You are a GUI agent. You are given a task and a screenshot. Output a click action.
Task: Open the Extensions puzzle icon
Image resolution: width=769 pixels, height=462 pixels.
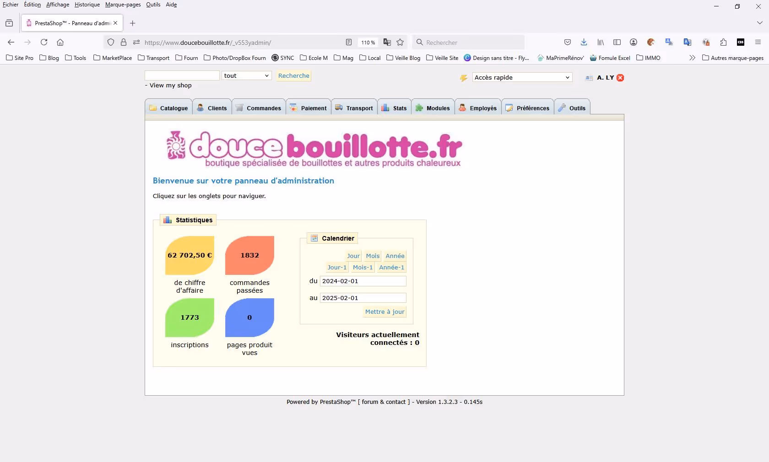(x=723, y=42)
